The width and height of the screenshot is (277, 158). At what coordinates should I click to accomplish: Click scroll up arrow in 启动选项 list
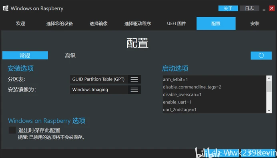pos(269,78)
